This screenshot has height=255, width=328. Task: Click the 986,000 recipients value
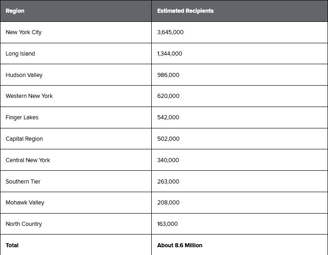168,75
